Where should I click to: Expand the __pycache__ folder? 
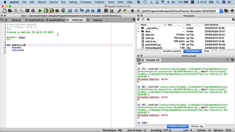pos(139,28)
